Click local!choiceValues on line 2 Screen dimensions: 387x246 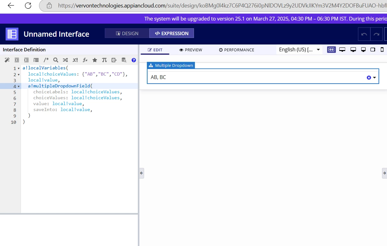point(52,74)
